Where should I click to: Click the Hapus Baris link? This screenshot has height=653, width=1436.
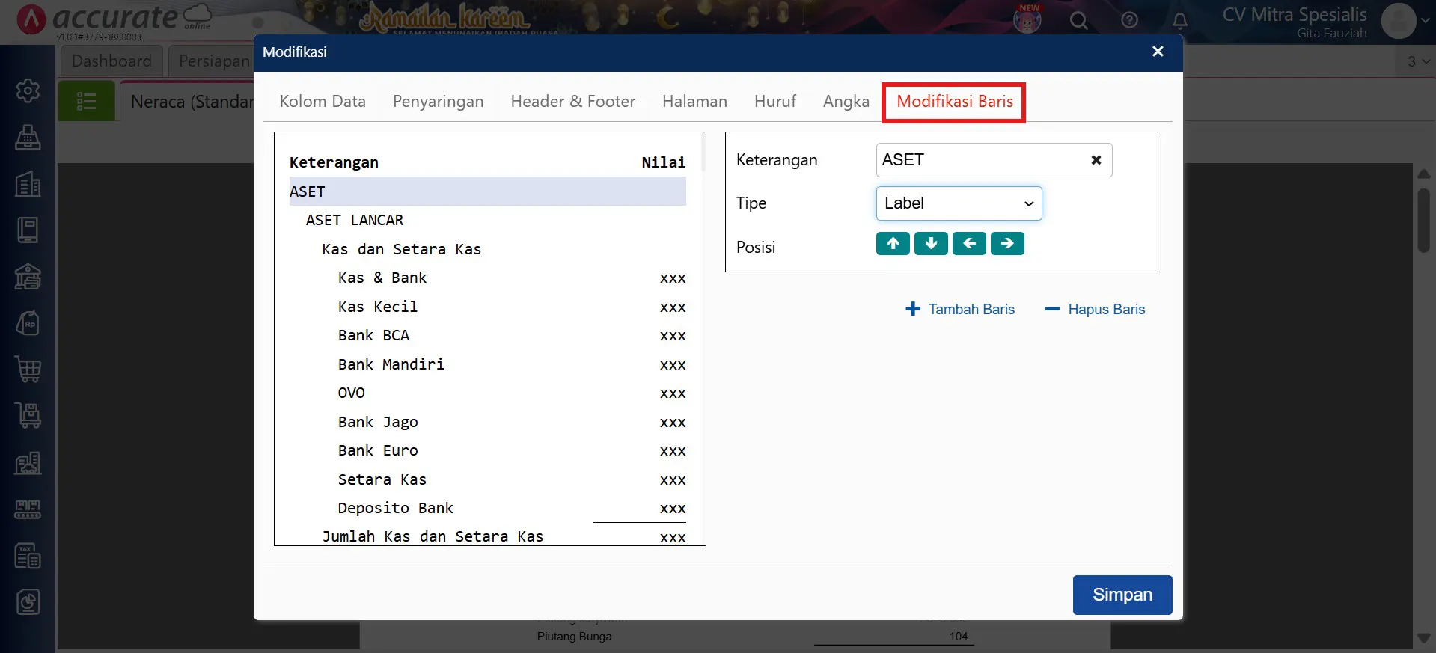click(x=1095, y=310)
